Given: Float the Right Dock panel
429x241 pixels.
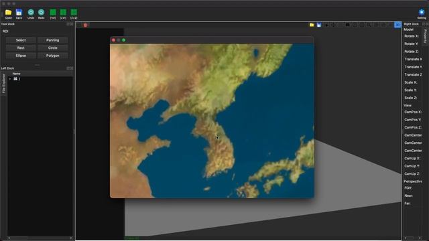Looking at the screenshot, I should [x=424, y=24].
